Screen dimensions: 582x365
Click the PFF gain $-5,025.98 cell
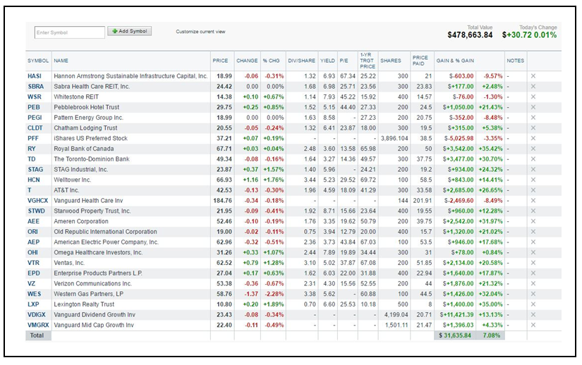pyautogui.click(x=459, y=138)
